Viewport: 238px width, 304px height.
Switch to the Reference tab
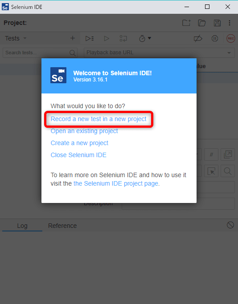pos(62,226)
